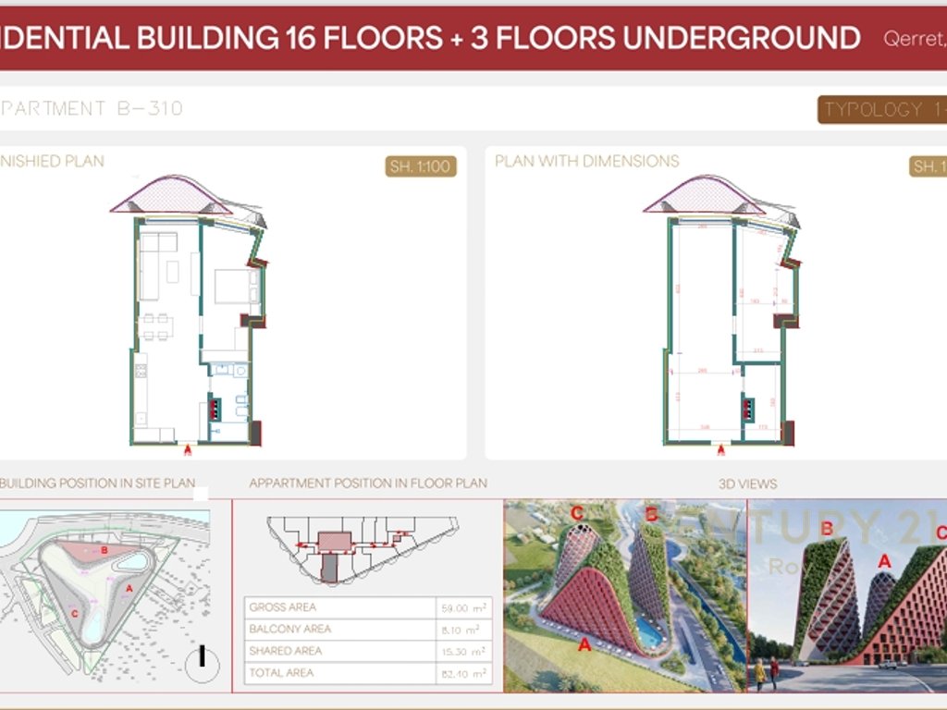Open the aerial 3D view image

click(624, 596)
